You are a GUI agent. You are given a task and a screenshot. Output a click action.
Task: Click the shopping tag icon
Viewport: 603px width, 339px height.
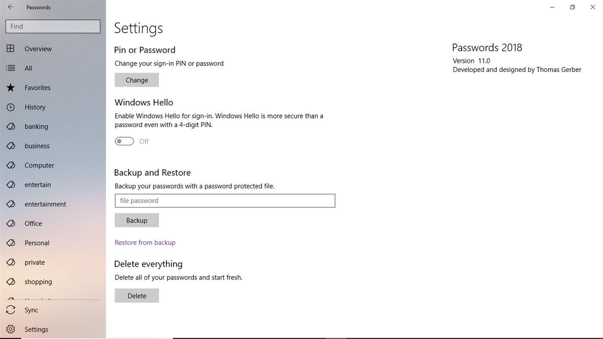point(10,281)
